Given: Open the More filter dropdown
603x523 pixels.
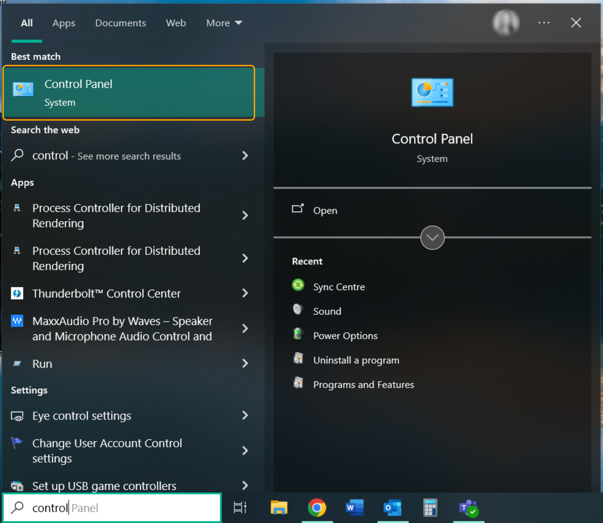Looking at the screenshot, I should pyautogui.click(x=224, y=23).
